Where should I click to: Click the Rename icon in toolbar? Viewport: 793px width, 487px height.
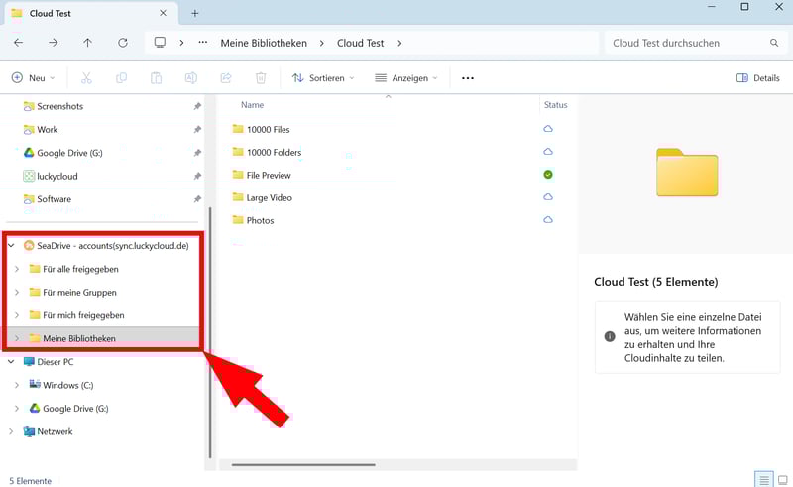(x=191, y=78)
